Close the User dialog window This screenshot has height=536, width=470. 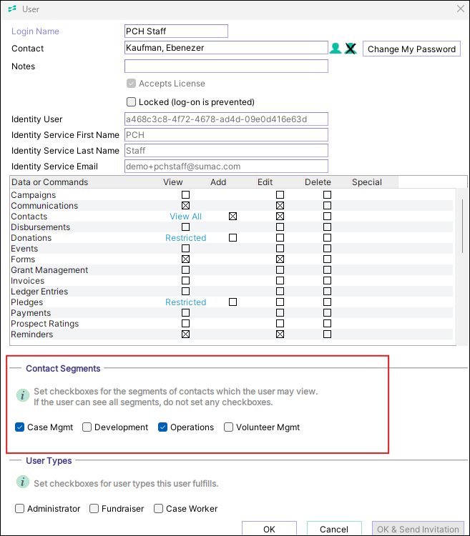(x=461, y=9)
